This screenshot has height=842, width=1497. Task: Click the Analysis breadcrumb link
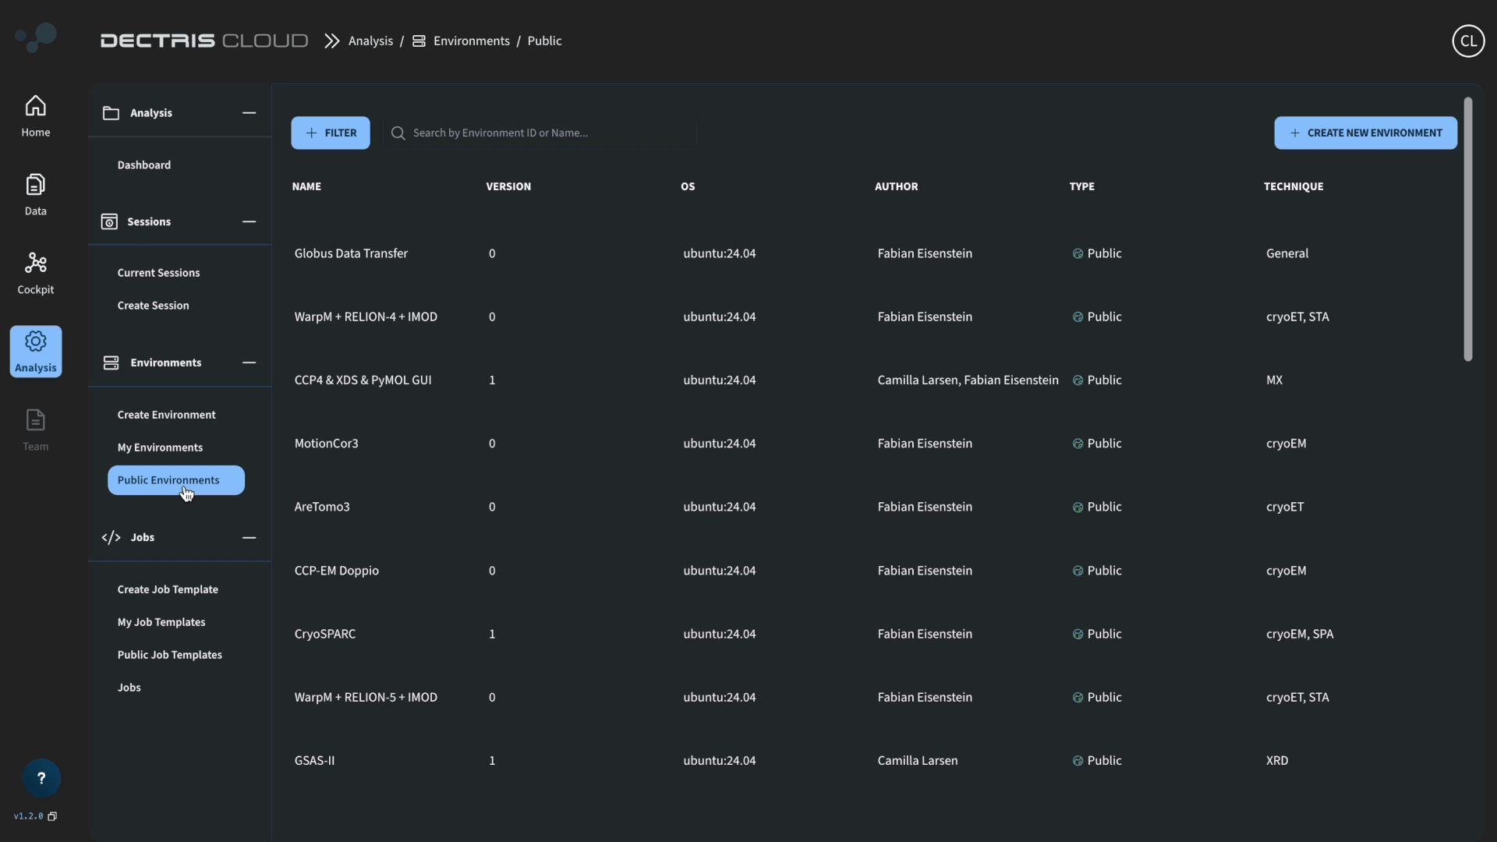tap(370, 41)
